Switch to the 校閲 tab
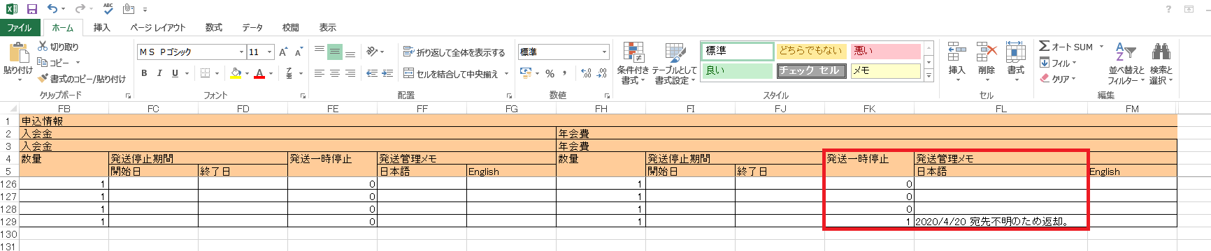Image resolution: width=1211 pixels, height=251 pixels. pos(291,28)
